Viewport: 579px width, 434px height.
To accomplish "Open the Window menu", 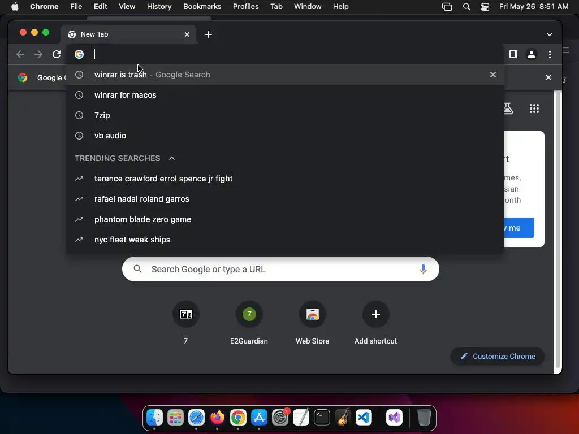I will click(x=308, y=6).
